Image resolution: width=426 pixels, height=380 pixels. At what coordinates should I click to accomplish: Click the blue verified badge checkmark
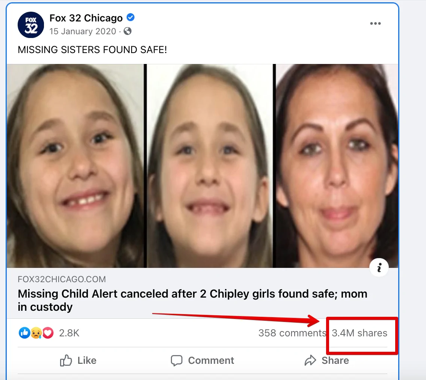pos(131,17)
